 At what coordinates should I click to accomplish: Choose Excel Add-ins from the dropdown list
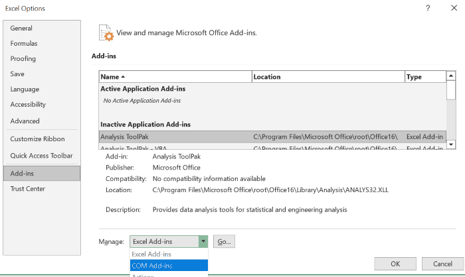169,254
